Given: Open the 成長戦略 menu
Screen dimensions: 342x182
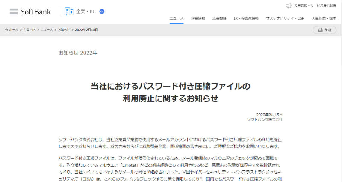Looking at the screenshot, I should click(219, 18).
